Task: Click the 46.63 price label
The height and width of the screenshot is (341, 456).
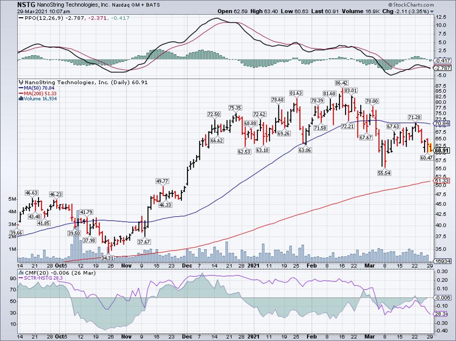Action: tap(31, 193)
